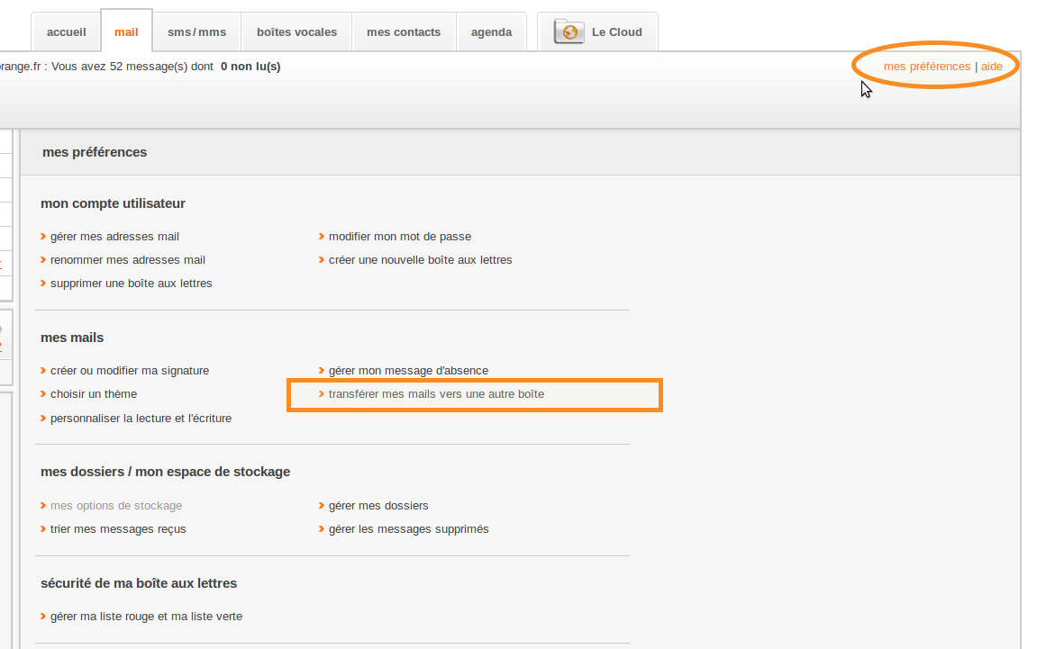
Task: Open mes préférences link at top right
Action: coord(927,67)
